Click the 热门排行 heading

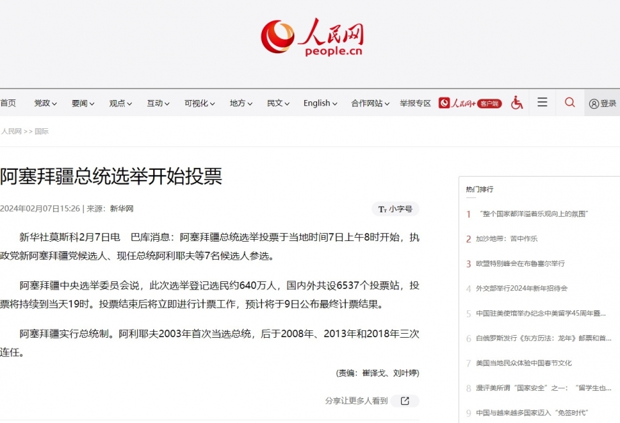click(480, 189)
